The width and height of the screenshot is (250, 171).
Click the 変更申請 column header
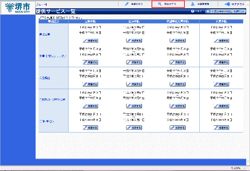point(221,21)
